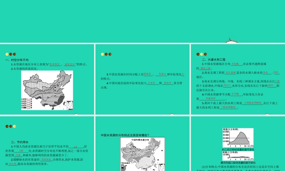285x171 pixels.
Task: Click the legend of the water supply map
Action: 27,103
